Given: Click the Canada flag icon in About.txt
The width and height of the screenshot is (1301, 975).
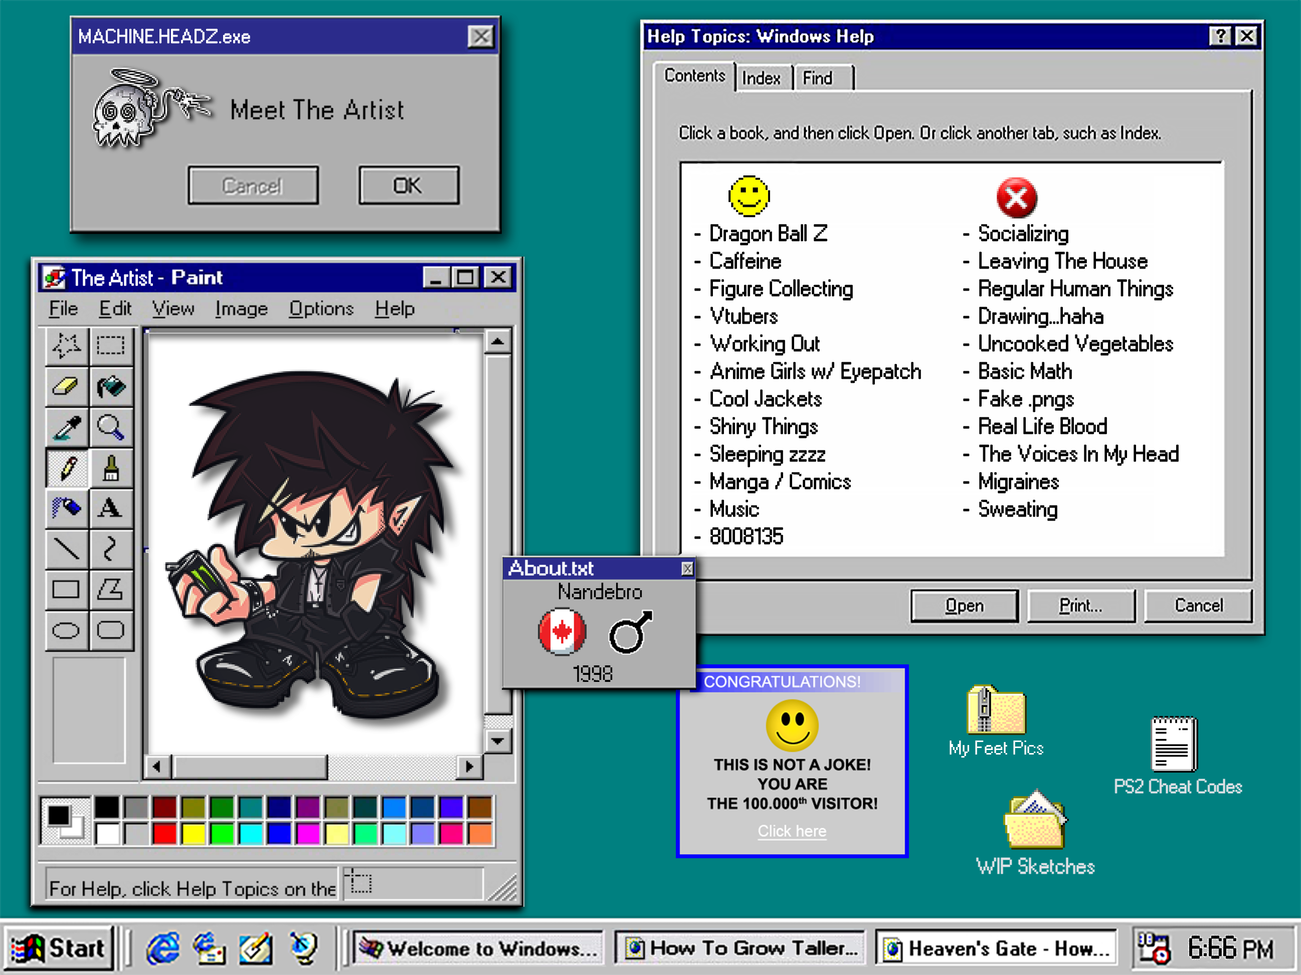Looking at the screenshot, I should point(562,632).
